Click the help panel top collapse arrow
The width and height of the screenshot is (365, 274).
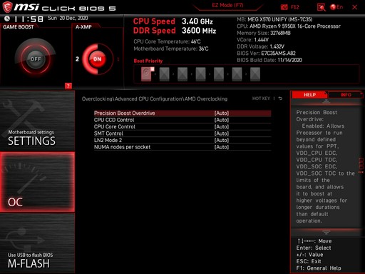[326, 101]
